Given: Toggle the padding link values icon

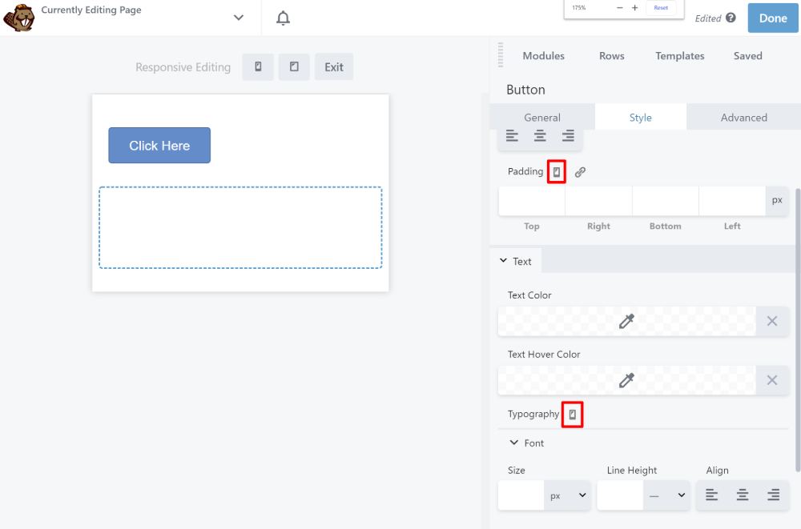Looking at the screenshot, I should 580,172.
